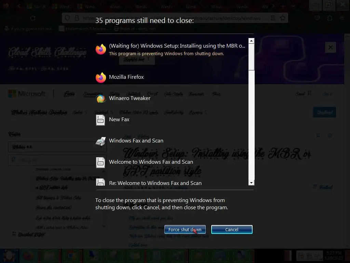This screenshot has width=350, height=263.
Task: Click 'This program is preventing Windows from shutting down'
Action: [x=166, y=54]
